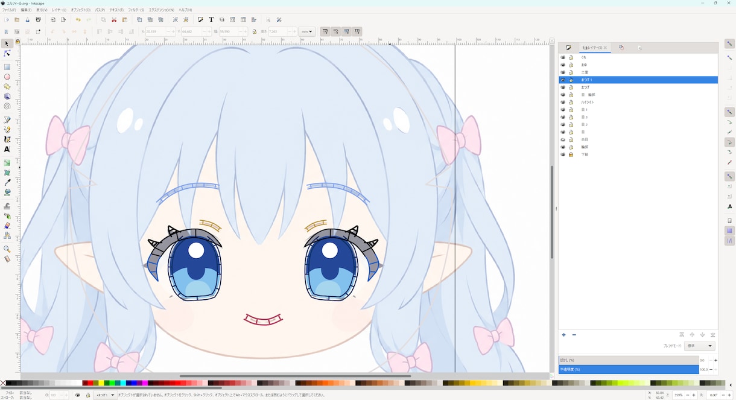Pick the Rectangle tool in the toolbox
Viewport: 736px width, 400px height.
[7, 67]
